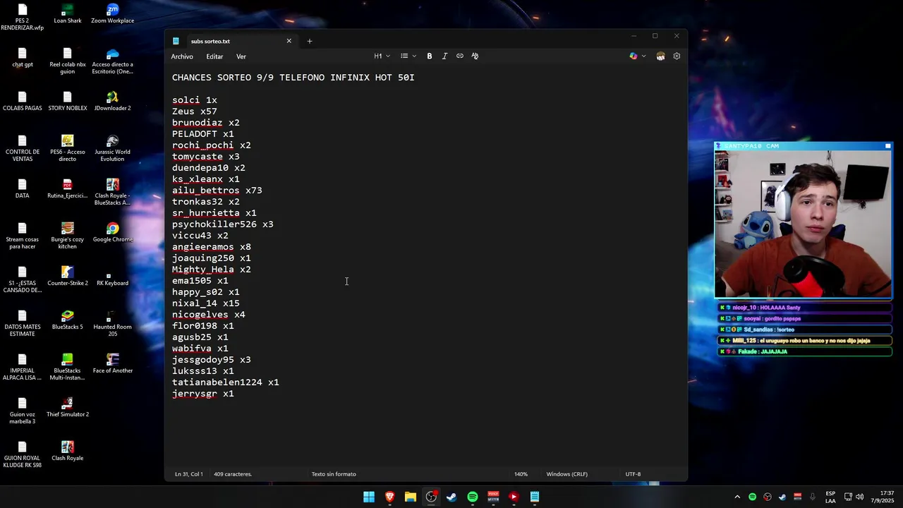This screenshot has height=508, width=903.
Task: Open BlueStacks 5 desktop icon
Action: tap(67, 320)
